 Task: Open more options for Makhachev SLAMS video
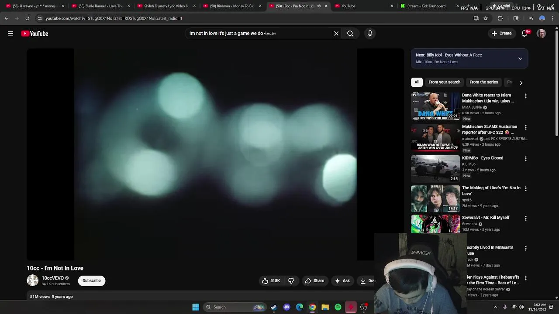526,127
